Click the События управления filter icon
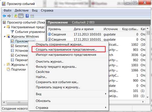152x112 pixels. (12, 32)
